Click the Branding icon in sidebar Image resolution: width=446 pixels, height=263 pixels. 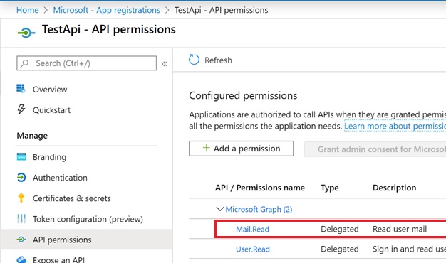21,156
